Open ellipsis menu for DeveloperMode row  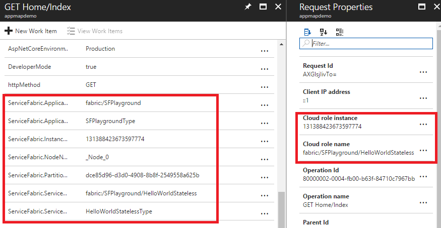[x=265, y=69]
